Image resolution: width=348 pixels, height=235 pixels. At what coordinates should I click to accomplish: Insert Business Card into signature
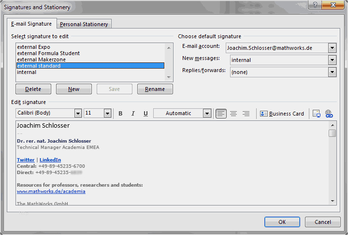pos(282,114)
